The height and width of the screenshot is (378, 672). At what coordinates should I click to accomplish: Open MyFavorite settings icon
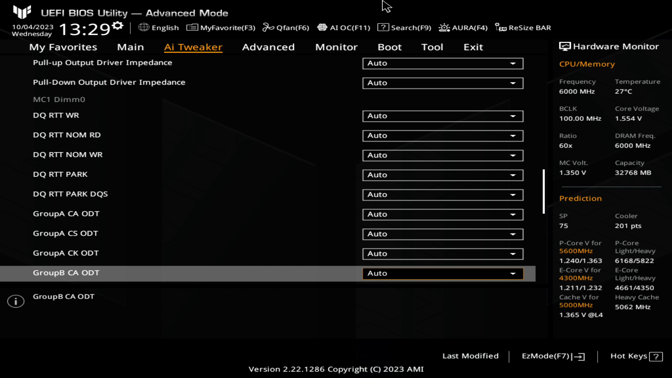[x=191, y=28]
